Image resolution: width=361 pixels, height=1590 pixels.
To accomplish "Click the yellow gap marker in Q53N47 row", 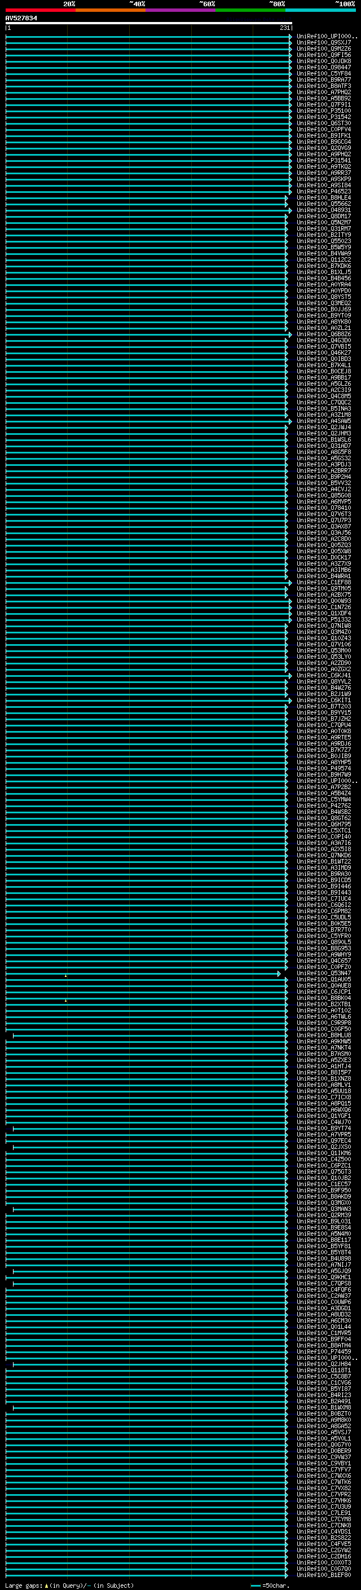I will pyautogui.click(x=66, y=975).
